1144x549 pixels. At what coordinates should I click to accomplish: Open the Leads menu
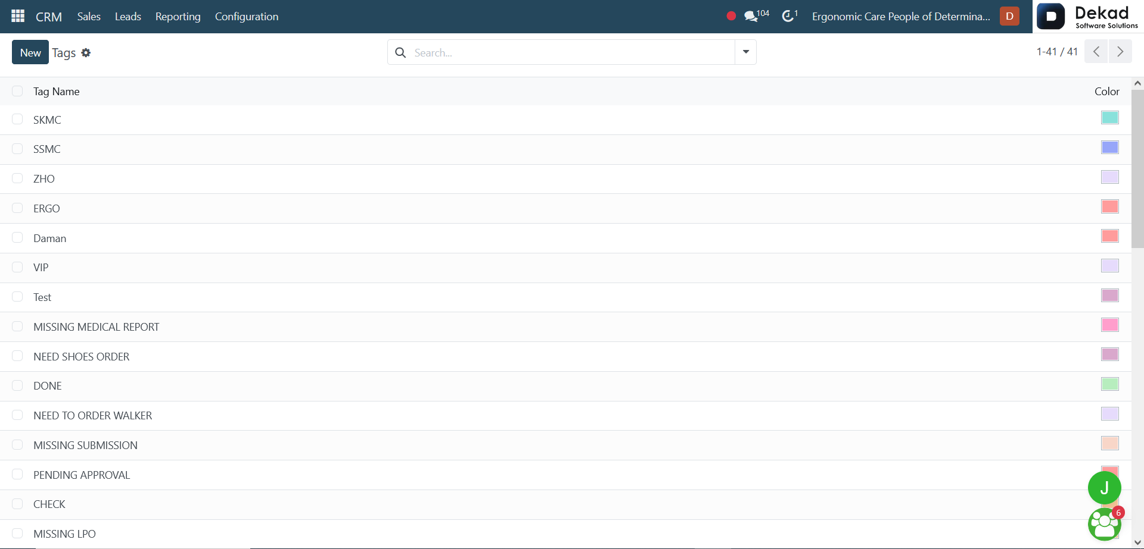tap(128, 17)
